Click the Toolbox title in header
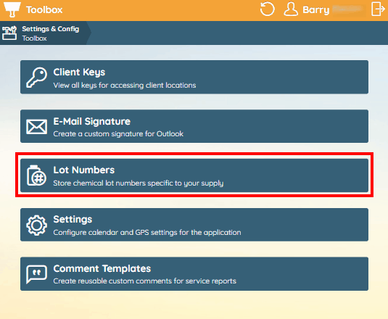The width and height of the screenshot is (388, 319). tap(44, 10)
